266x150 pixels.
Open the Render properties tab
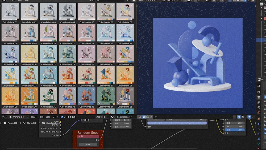click(x=259, y=92)
